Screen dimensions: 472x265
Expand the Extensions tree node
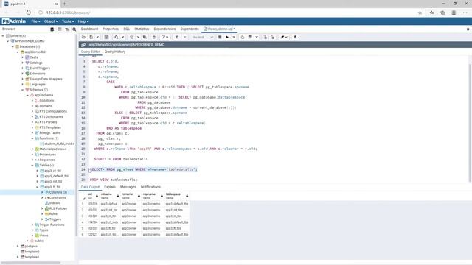click(23, 74)
